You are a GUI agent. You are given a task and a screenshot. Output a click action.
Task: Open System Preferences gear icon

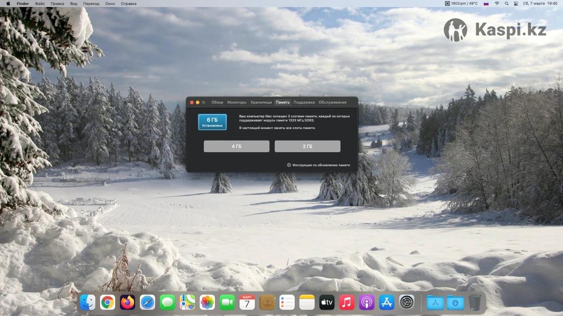point(407,302)
